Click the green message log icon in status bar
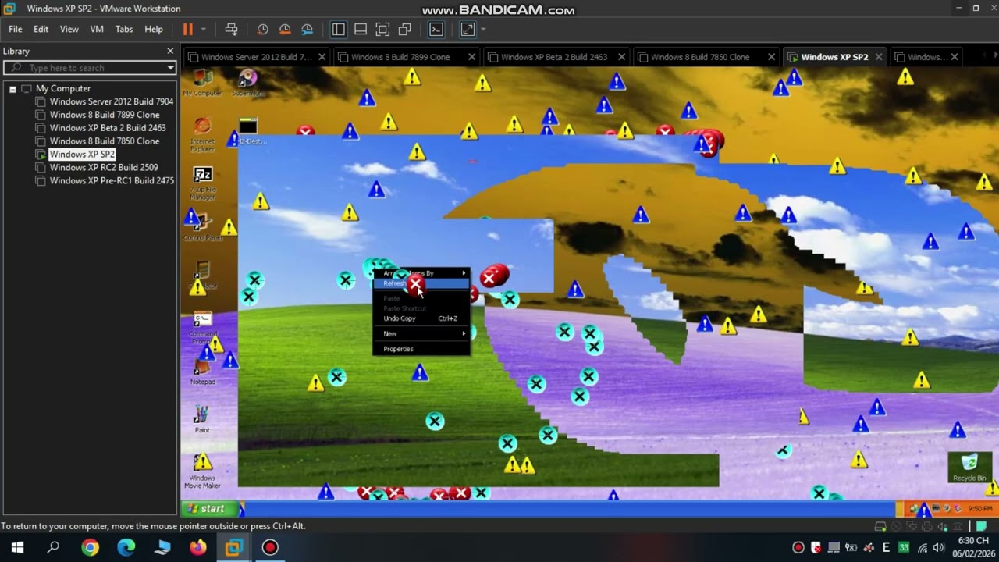The width and height of the screenshot is (999, 562). [x=983, y=526]
